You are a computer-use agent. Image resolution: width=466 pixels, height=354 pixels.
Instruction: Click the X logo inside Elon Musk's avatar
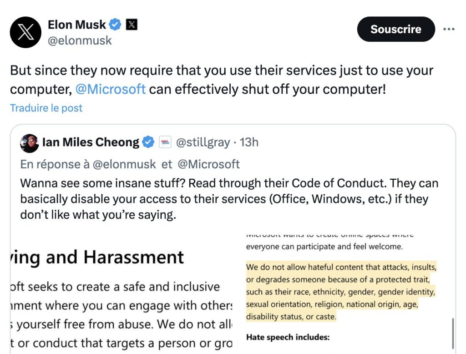[x=25, y=32]
